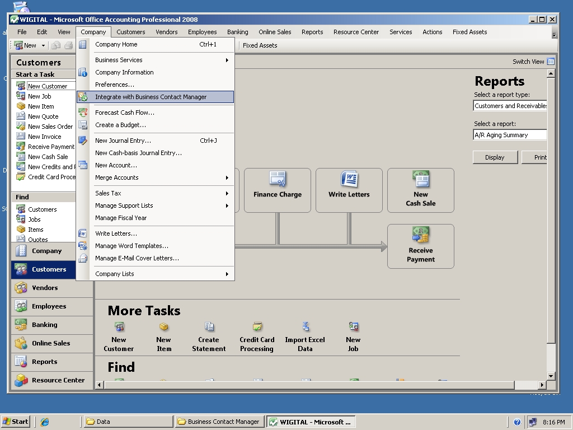Click New Customer under More Tasks
Viewport: 573px width, 430px height.
(119, 336)
